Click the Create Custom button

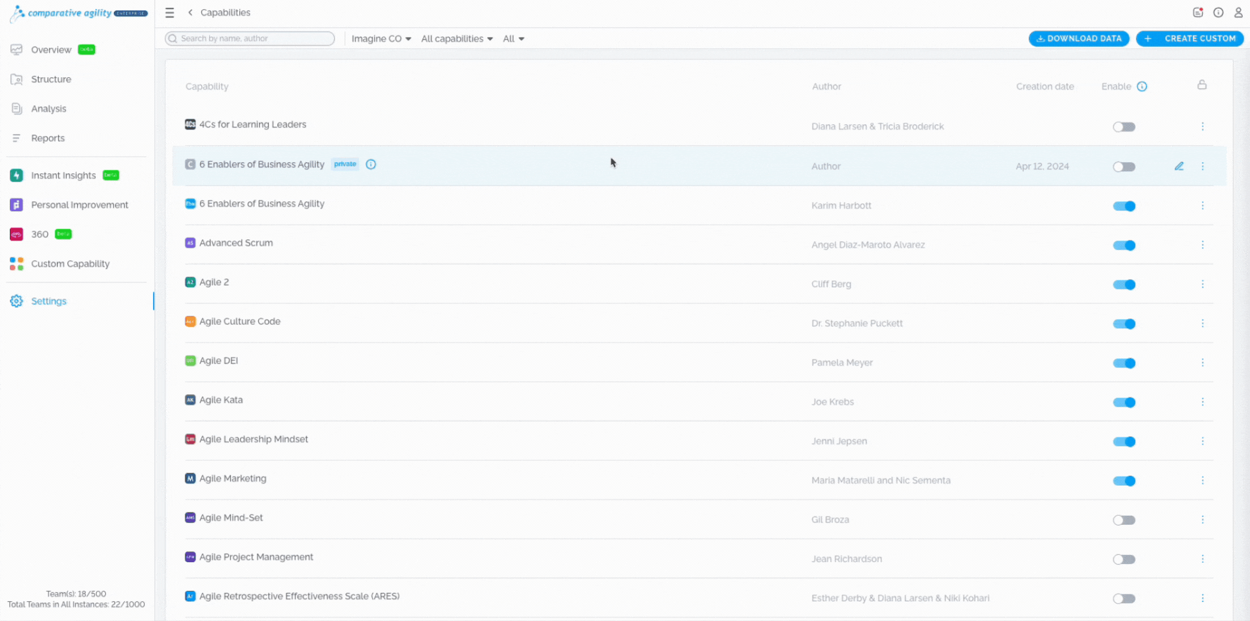tap(1189, 39)
